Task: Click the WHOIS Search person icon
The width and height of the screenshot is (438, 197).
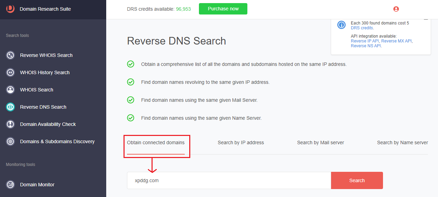Action: tap(10, 90)
